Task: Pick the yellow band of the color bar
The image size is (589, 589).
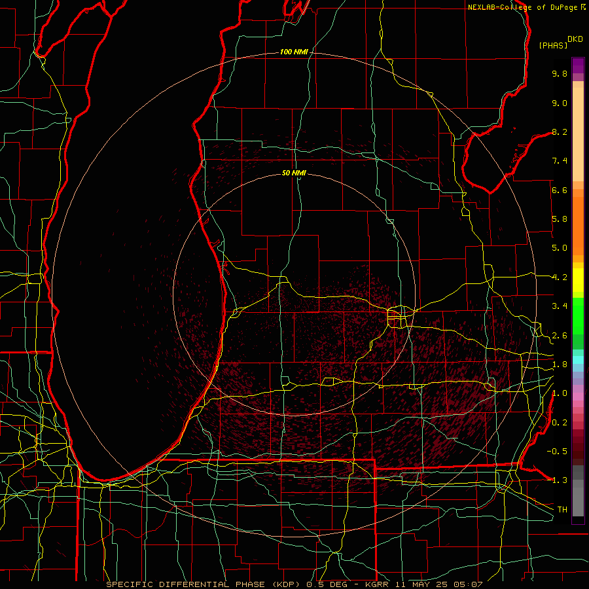Action: pyautogui.click(x=578, y=280)
